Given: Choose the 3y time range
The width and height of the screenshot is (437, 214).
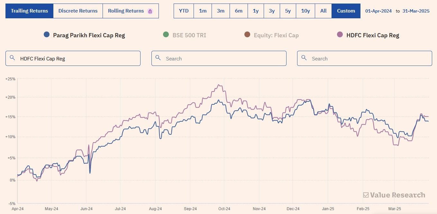Looking at the screenshot, I should tap(272, 11).
